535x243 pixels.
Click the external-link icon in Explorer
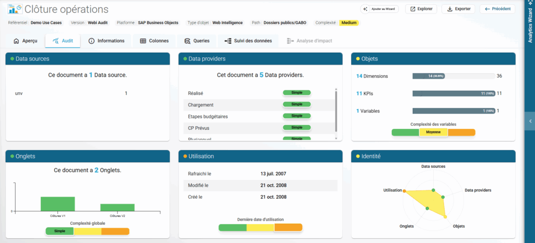413,9
